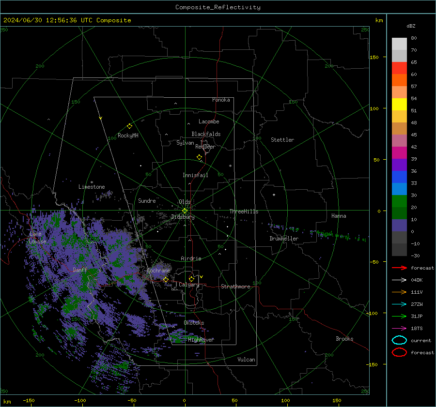Image resolution: width=436 pixels, height=407 pixels.
Task: Click the red forecast arrow in legend
Action: [x=399, y=268]
